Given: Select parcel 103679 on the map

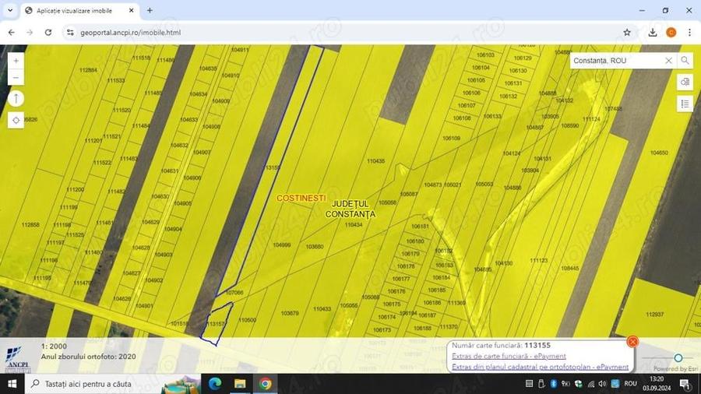Looking at the screenshot, I should (290, 313).
